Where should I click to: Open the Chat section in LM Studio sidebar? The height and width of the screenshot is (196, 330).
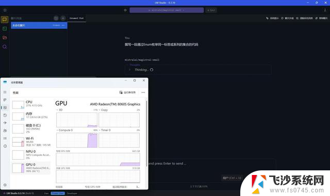[x=5, y=19]
